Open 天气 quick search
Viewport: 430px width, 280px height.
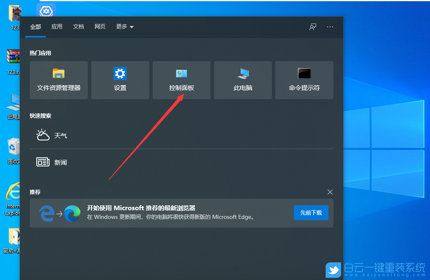(x=61, y=135)
